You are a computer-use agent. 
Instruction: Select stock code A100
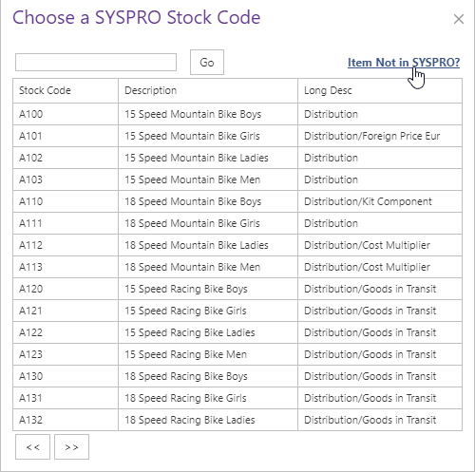(30, 114)
